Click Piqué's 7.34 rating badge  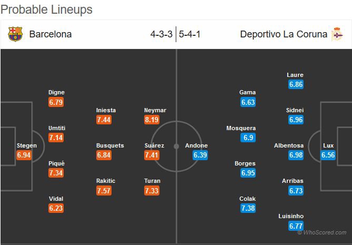56,173
